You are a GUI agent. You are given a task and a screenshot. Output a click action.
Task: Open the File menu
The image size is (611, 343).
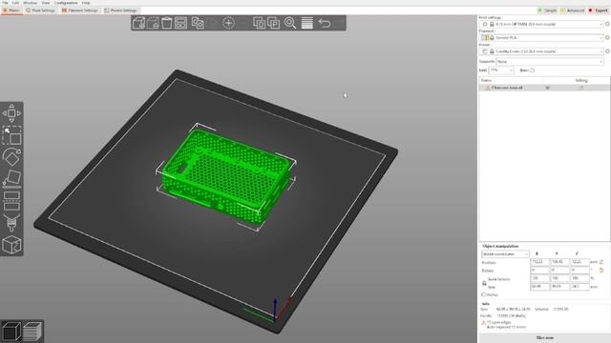pos(5,3)
